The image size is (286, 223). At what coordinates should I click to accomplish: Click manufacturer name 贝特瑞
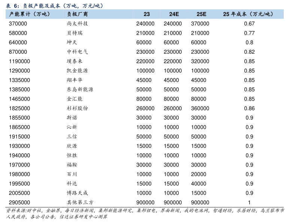74,33
